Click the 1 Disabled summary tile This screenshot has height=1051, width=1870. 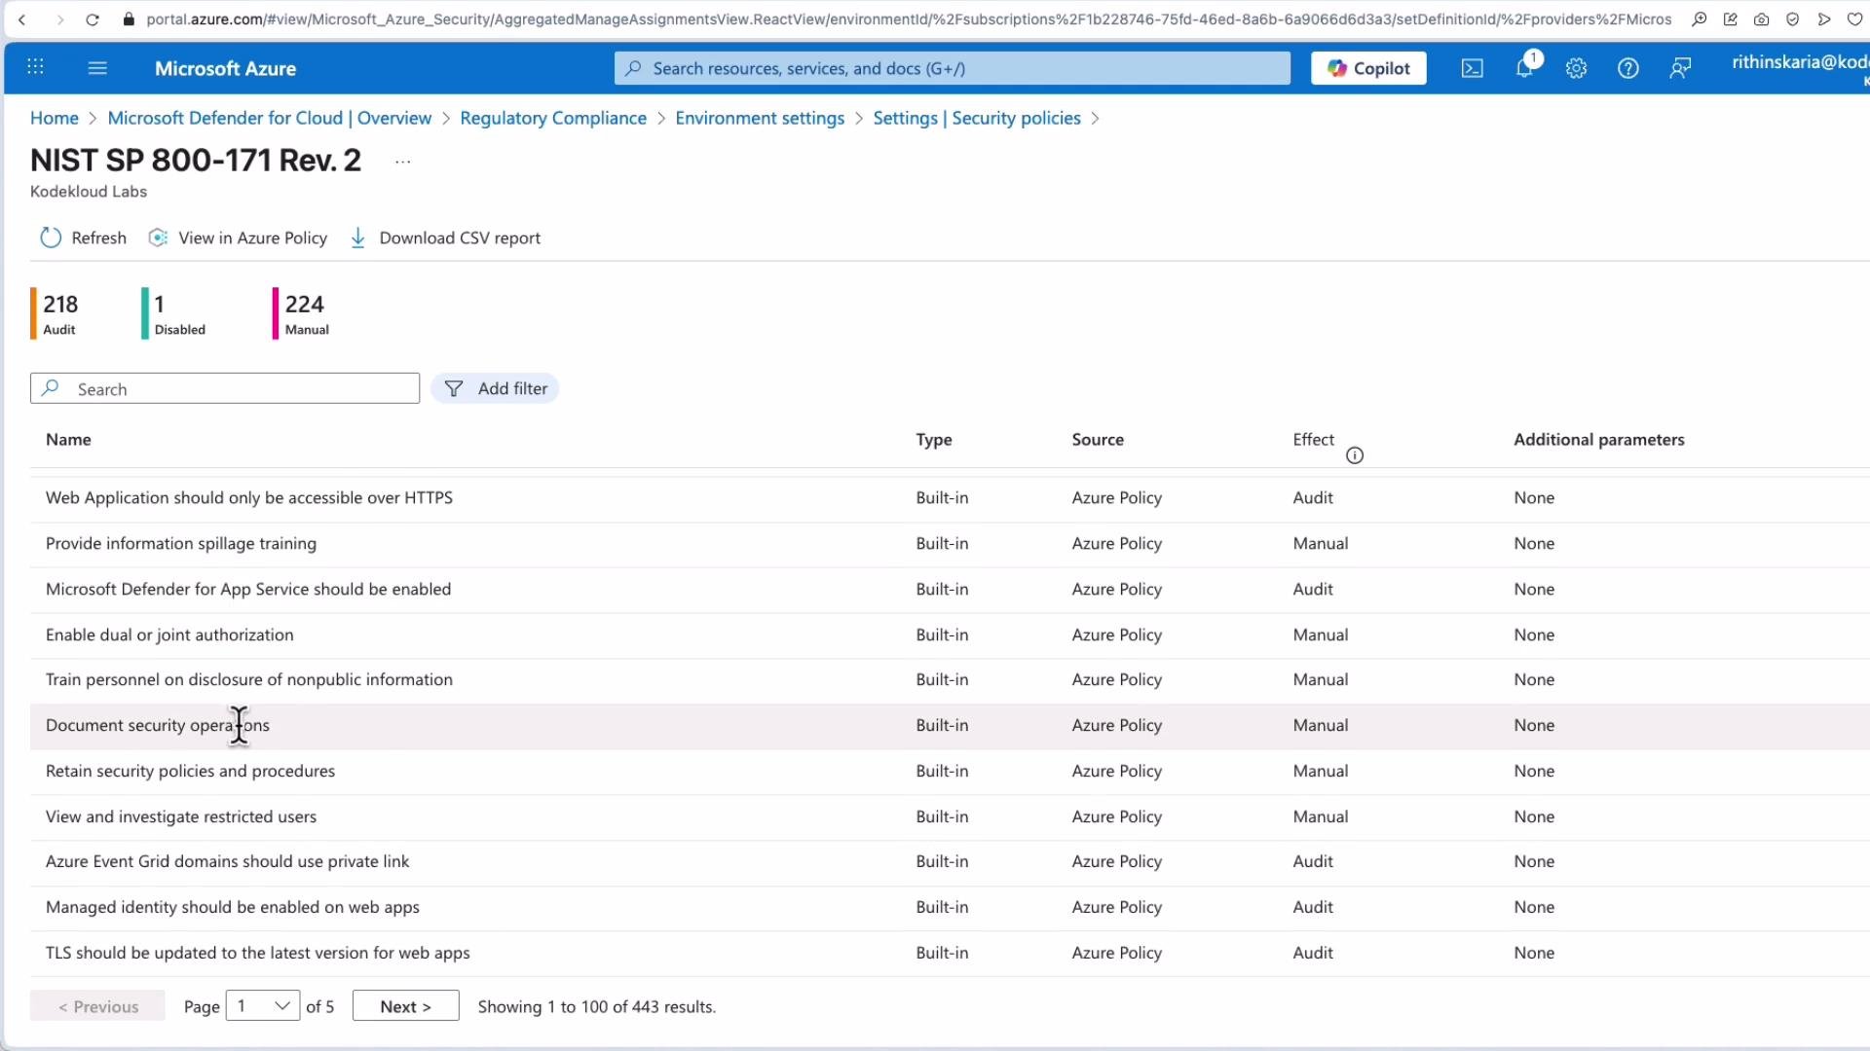tap(175, 313)
